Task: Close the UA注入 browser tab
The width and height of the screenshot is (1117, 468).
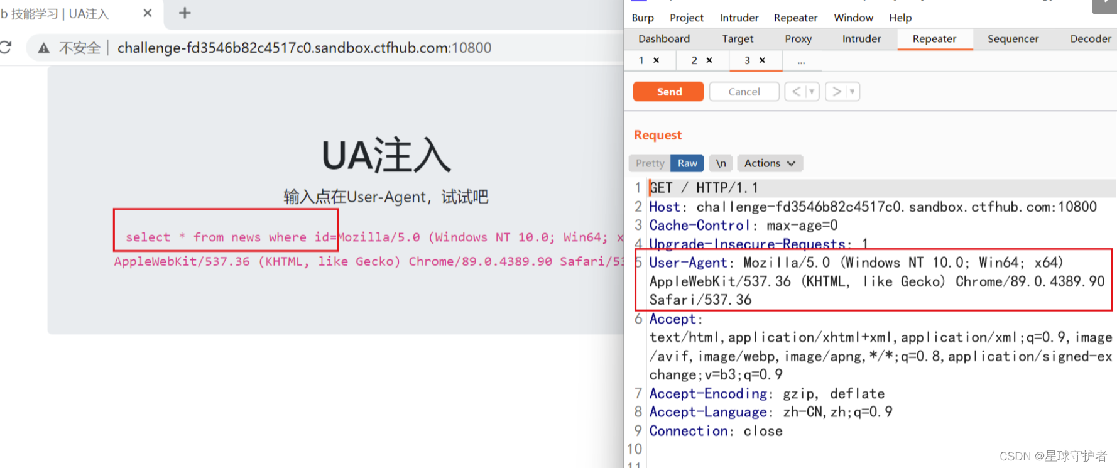Action: click(x=148, y=13)
